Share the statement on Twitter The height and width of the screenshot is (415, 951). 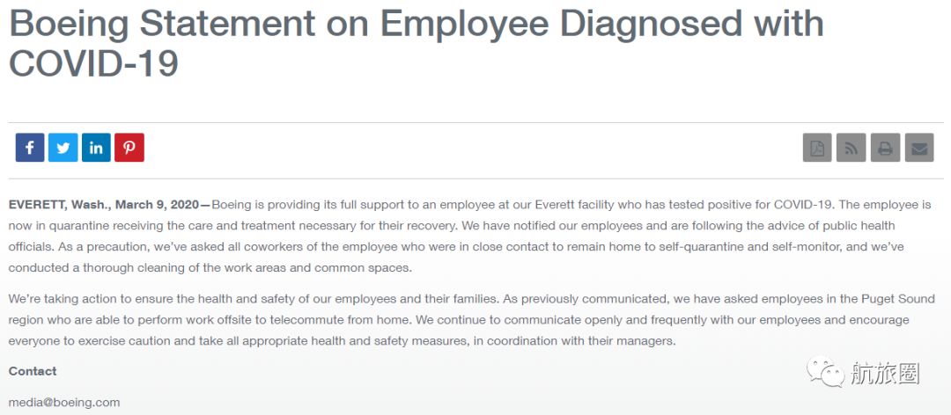coord(63,148)
